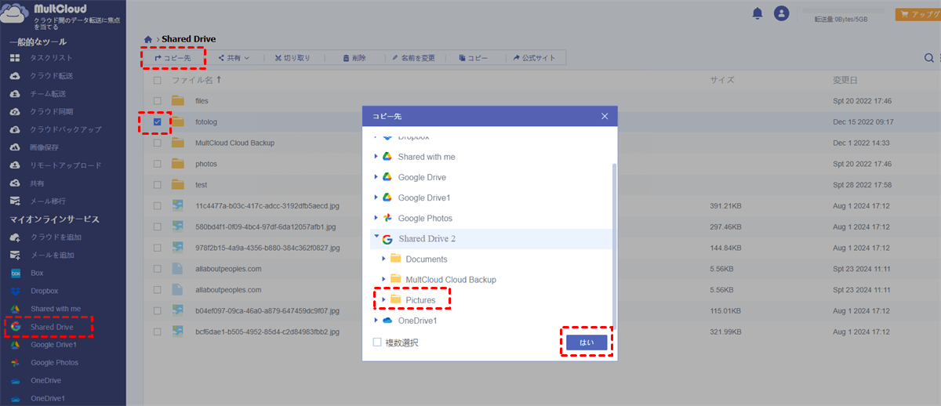The width and height of the screenshot is (941, 406).
Task: Click the 公式サイト toolbar button
Action: coord(534,58)
